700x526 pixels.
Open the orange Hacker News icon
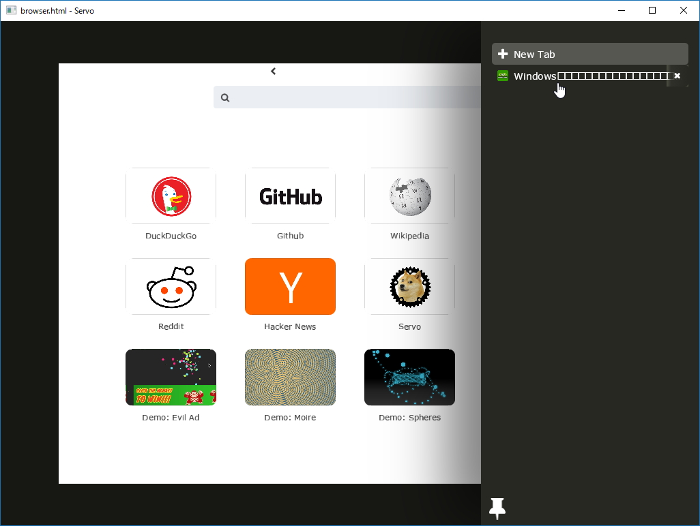coord(290,287)
